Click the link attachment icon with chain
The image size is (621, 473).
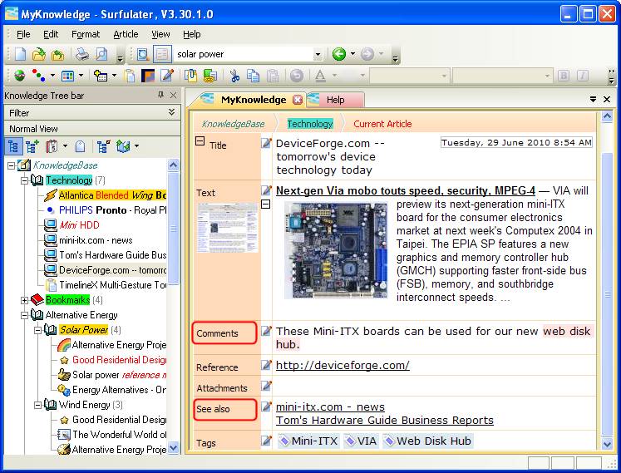coord(209,76)
